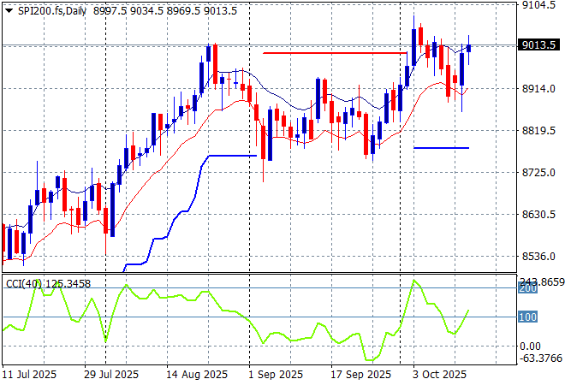Image resolution: width=565 pixels, height=385 pixels.
Task: Click the triangle arrow beside SPI200.fs title
Action: (9, 9)
